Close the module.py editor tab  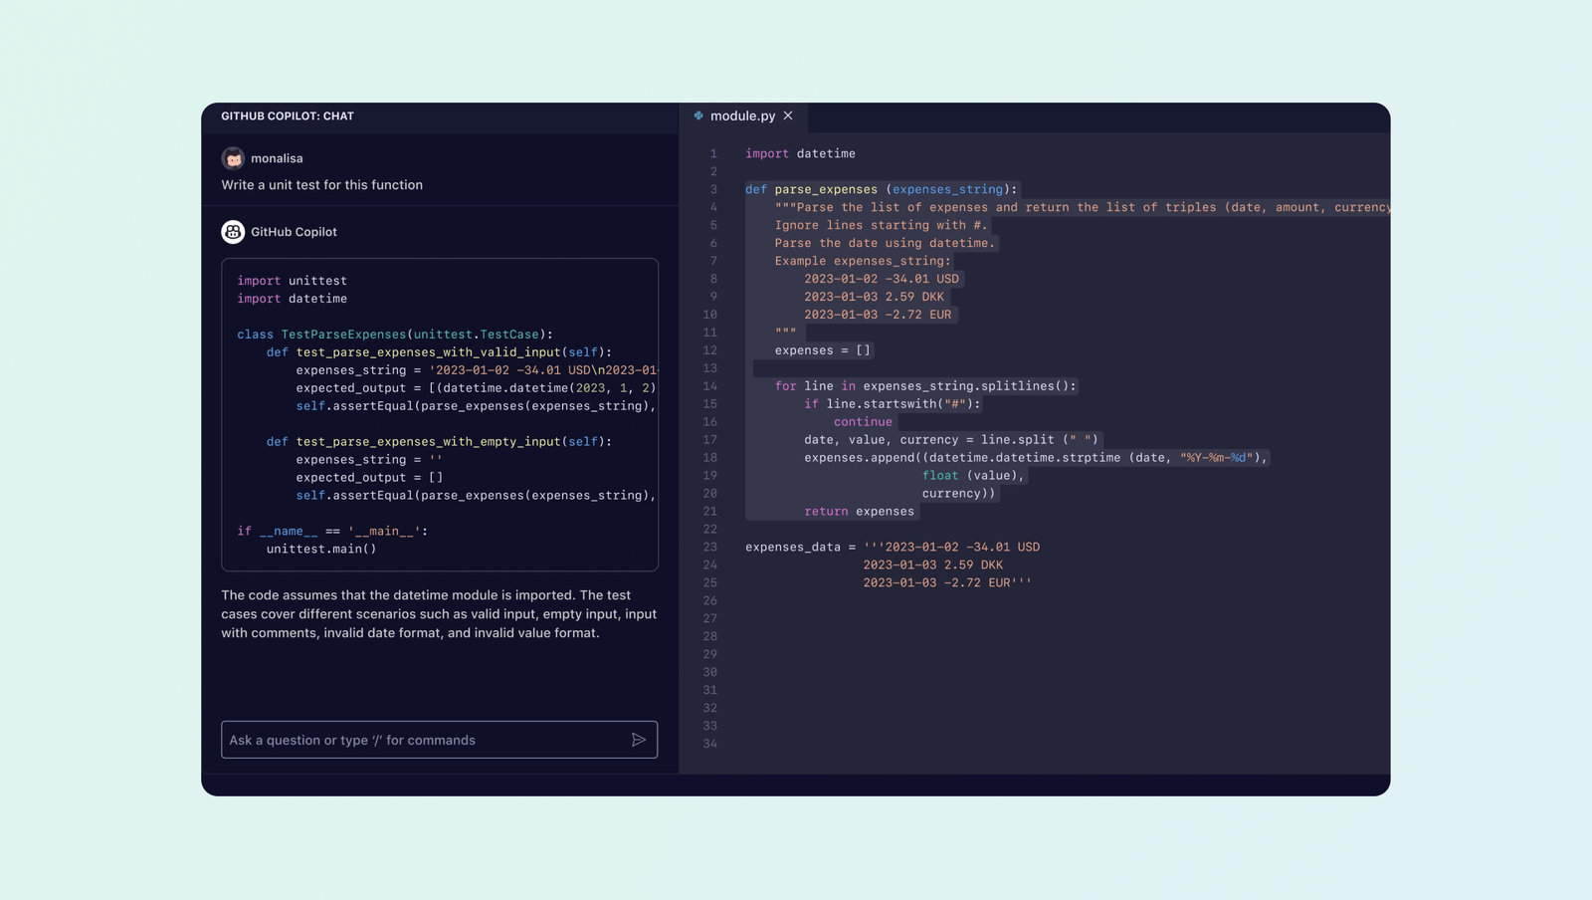[787, 115]
